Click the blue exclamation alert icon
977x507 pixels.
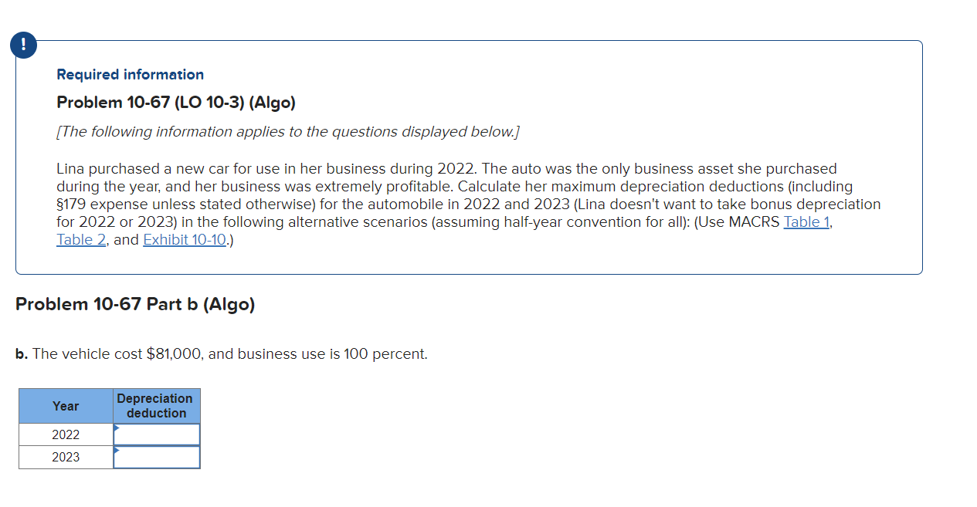[23, 46]
